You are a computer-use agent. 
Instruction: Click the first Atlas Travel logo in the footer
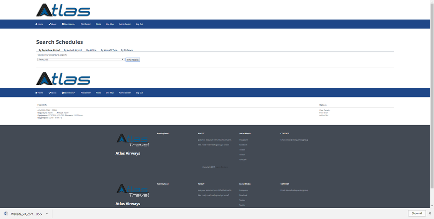tap(133, 140)
